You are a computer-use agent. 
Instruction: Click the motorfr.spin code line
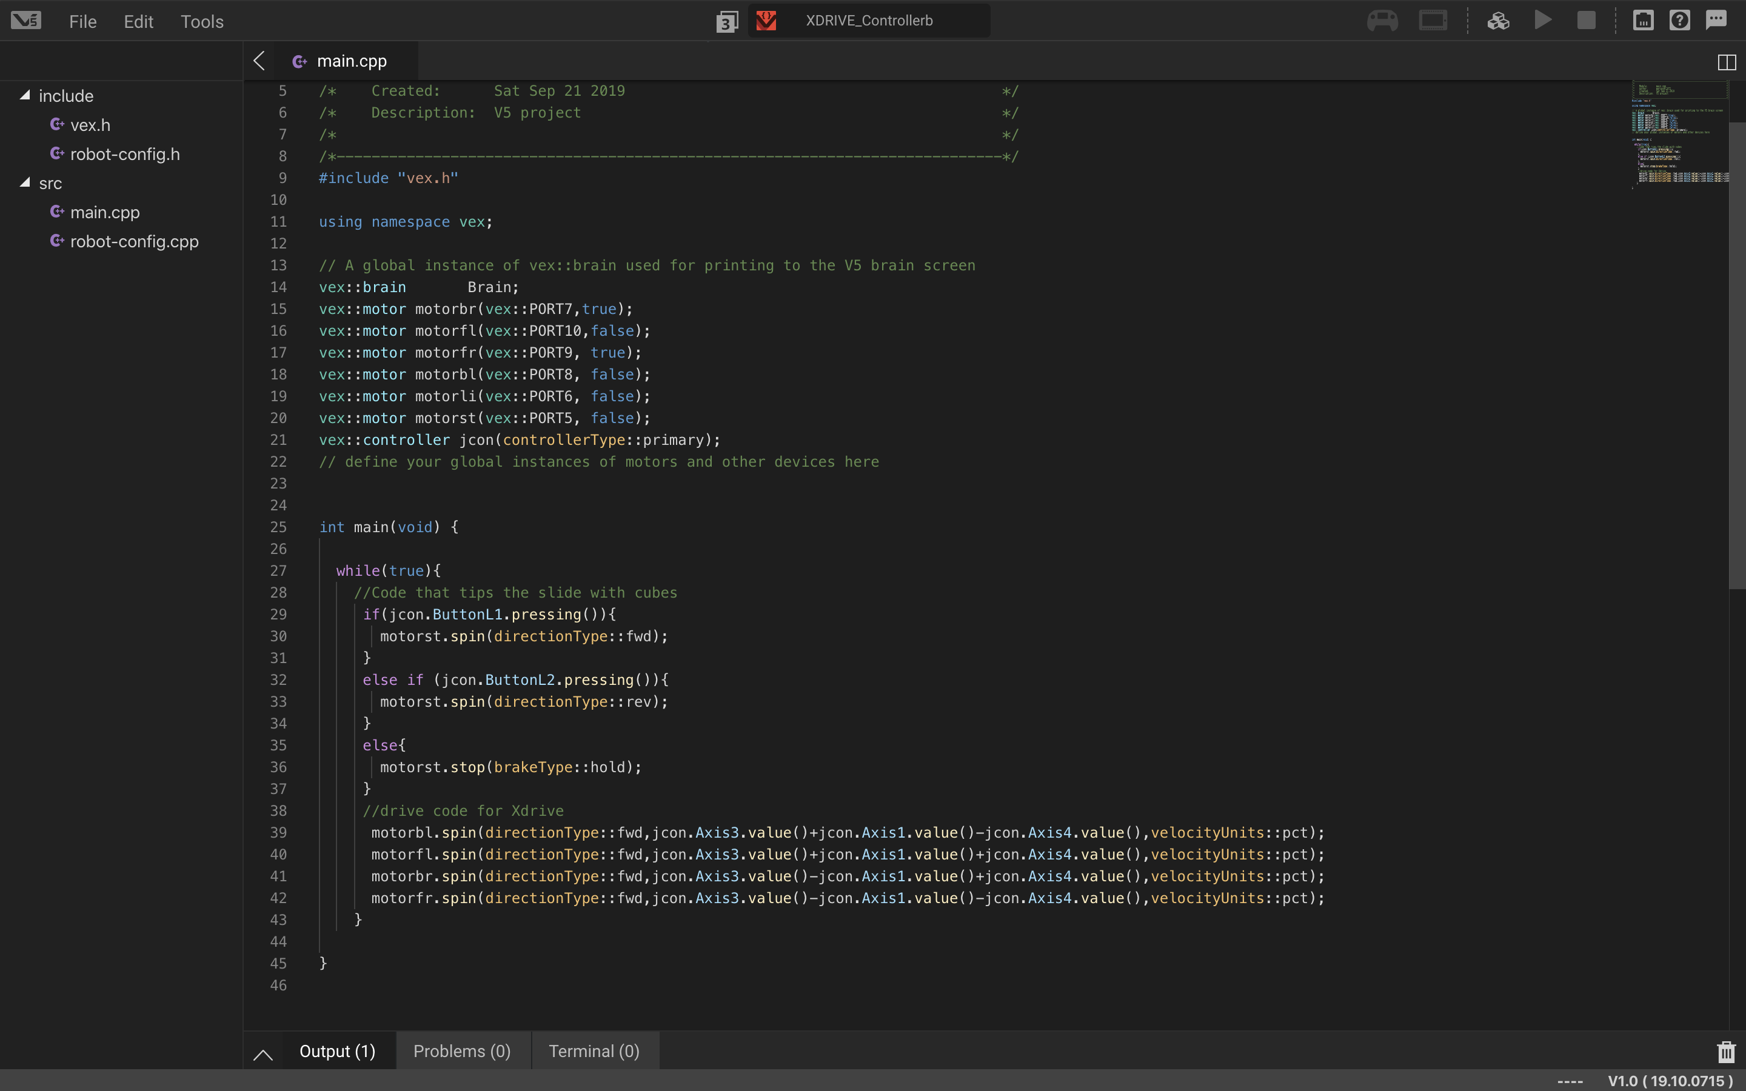[848, 898]
